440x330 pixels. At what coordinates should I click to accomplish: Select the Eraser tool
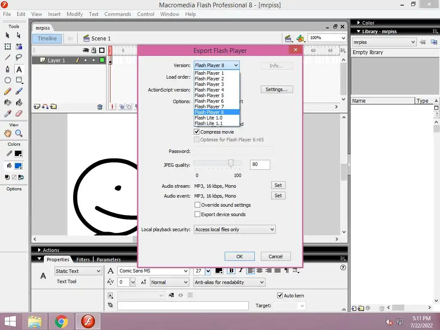[19, 113]
